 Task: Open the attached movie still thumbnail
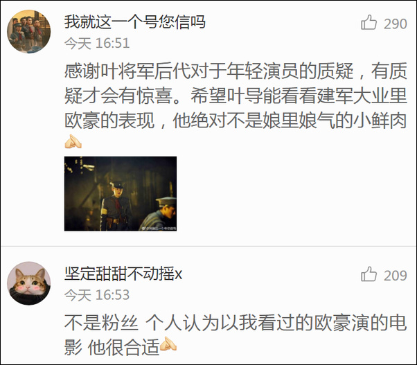121,193
